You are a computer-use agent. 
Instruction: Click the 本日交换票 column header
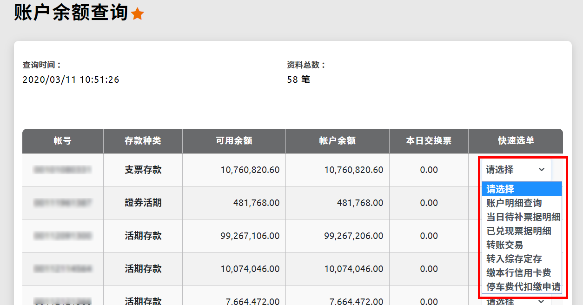click(429, 141)
